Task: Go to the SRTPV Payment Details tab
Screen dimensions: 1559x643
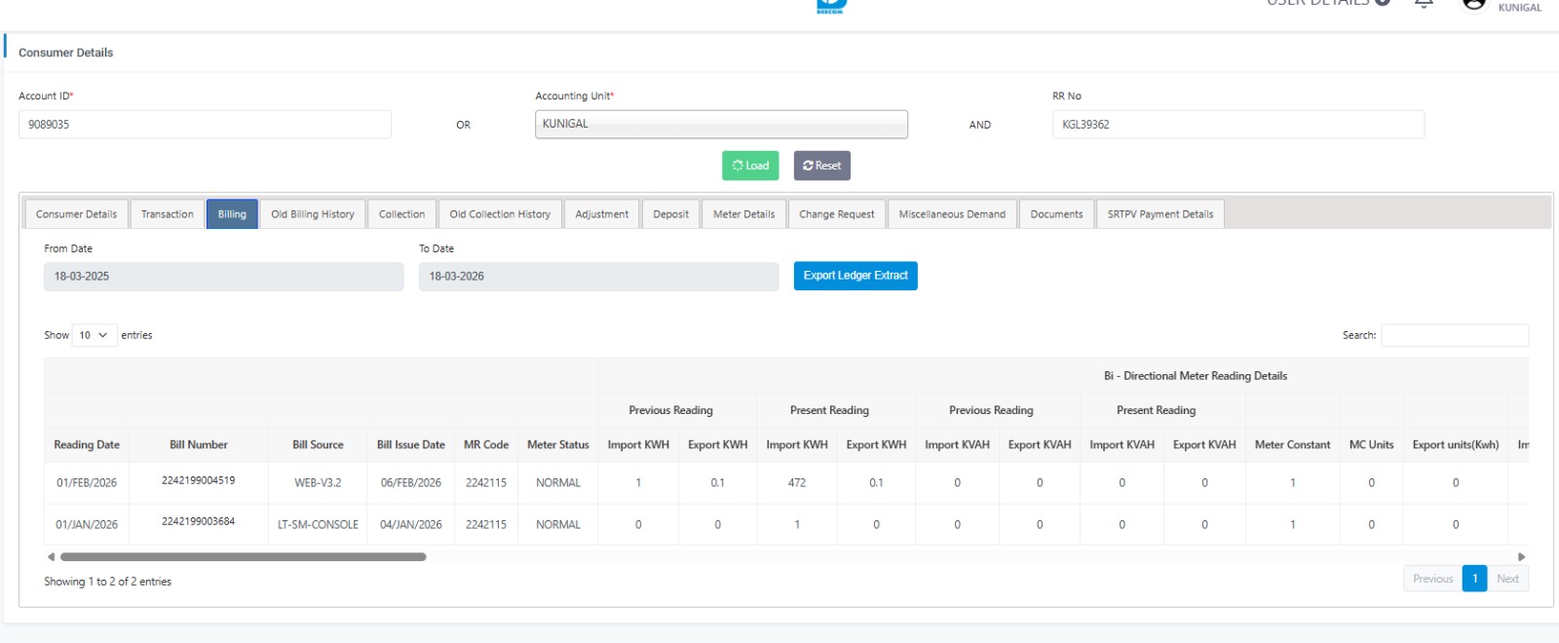Action: tap(1160, 214)
